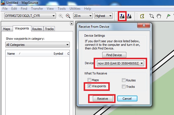Switch to the Routes tab

coord(37,29)
